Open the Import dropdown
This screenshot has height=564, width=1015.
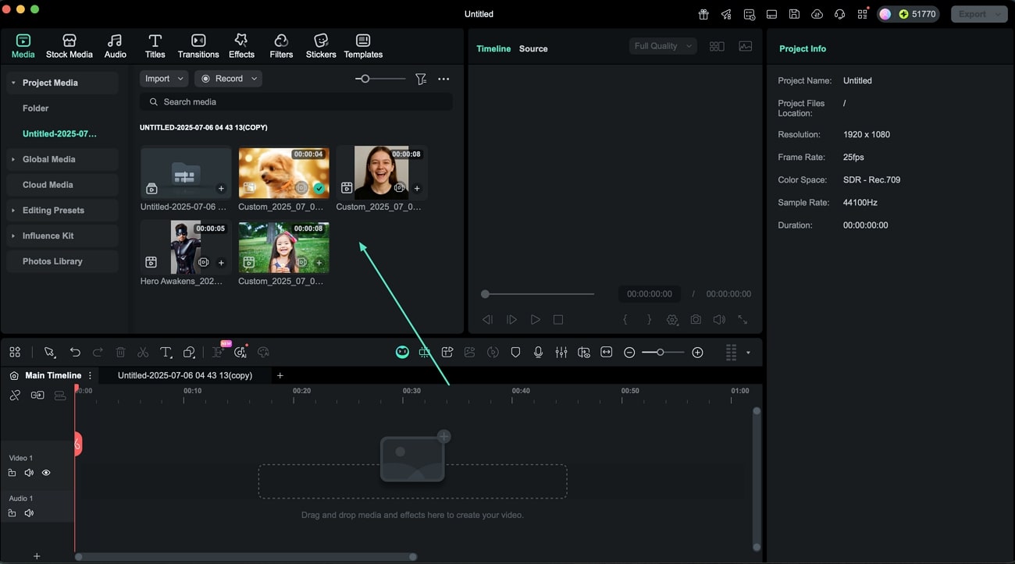tap(164, 79)
